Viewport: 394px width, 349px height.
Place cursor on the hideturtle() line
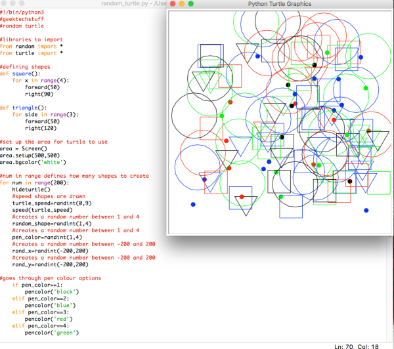[30, 189]
